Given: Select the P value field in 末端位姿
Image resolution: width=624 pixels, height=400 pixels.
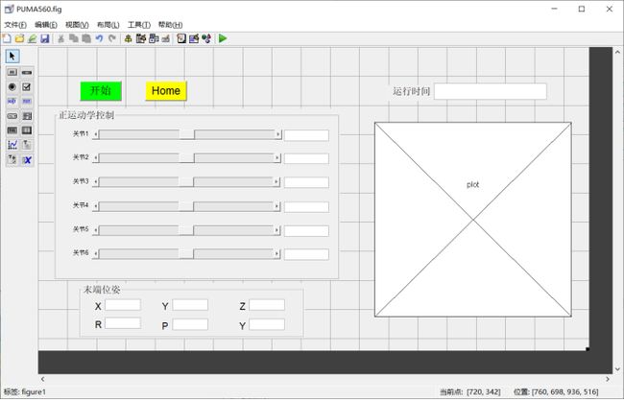Looking at the screenshot, I should coord(190,324).
